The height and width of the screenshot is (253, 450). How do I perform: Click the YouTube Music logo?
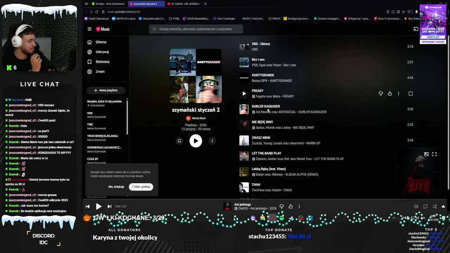(x=103, y=29)
